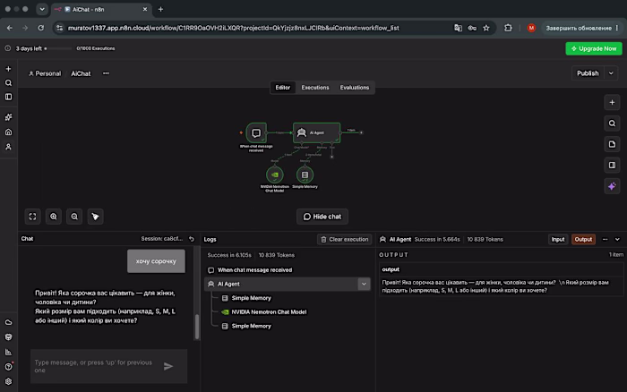Image resolution: width=627 pixels, height=392 pixels.
Task: Reload the browser page
Action: pos(41,28)
